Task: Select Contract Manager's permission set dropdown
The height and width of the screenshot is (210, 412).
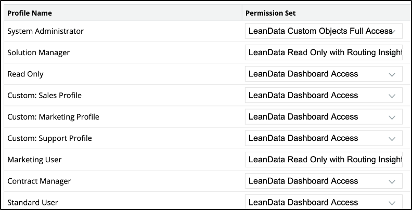Action: tap(324, 181)
